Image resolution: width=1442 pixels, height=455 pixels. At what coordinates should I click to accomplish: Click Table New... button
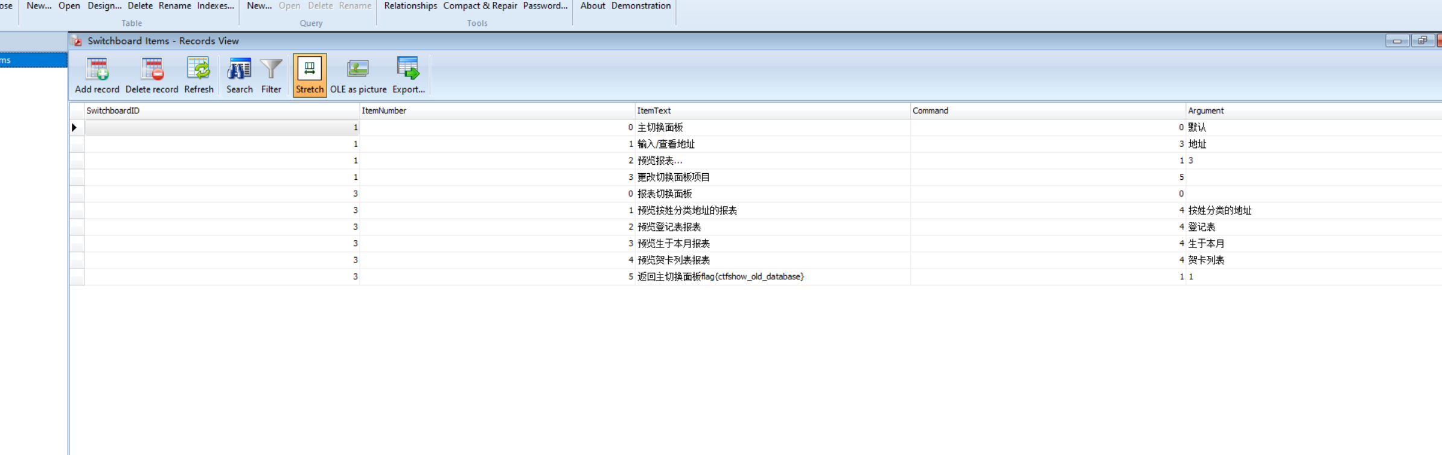[x=39, y=5]
